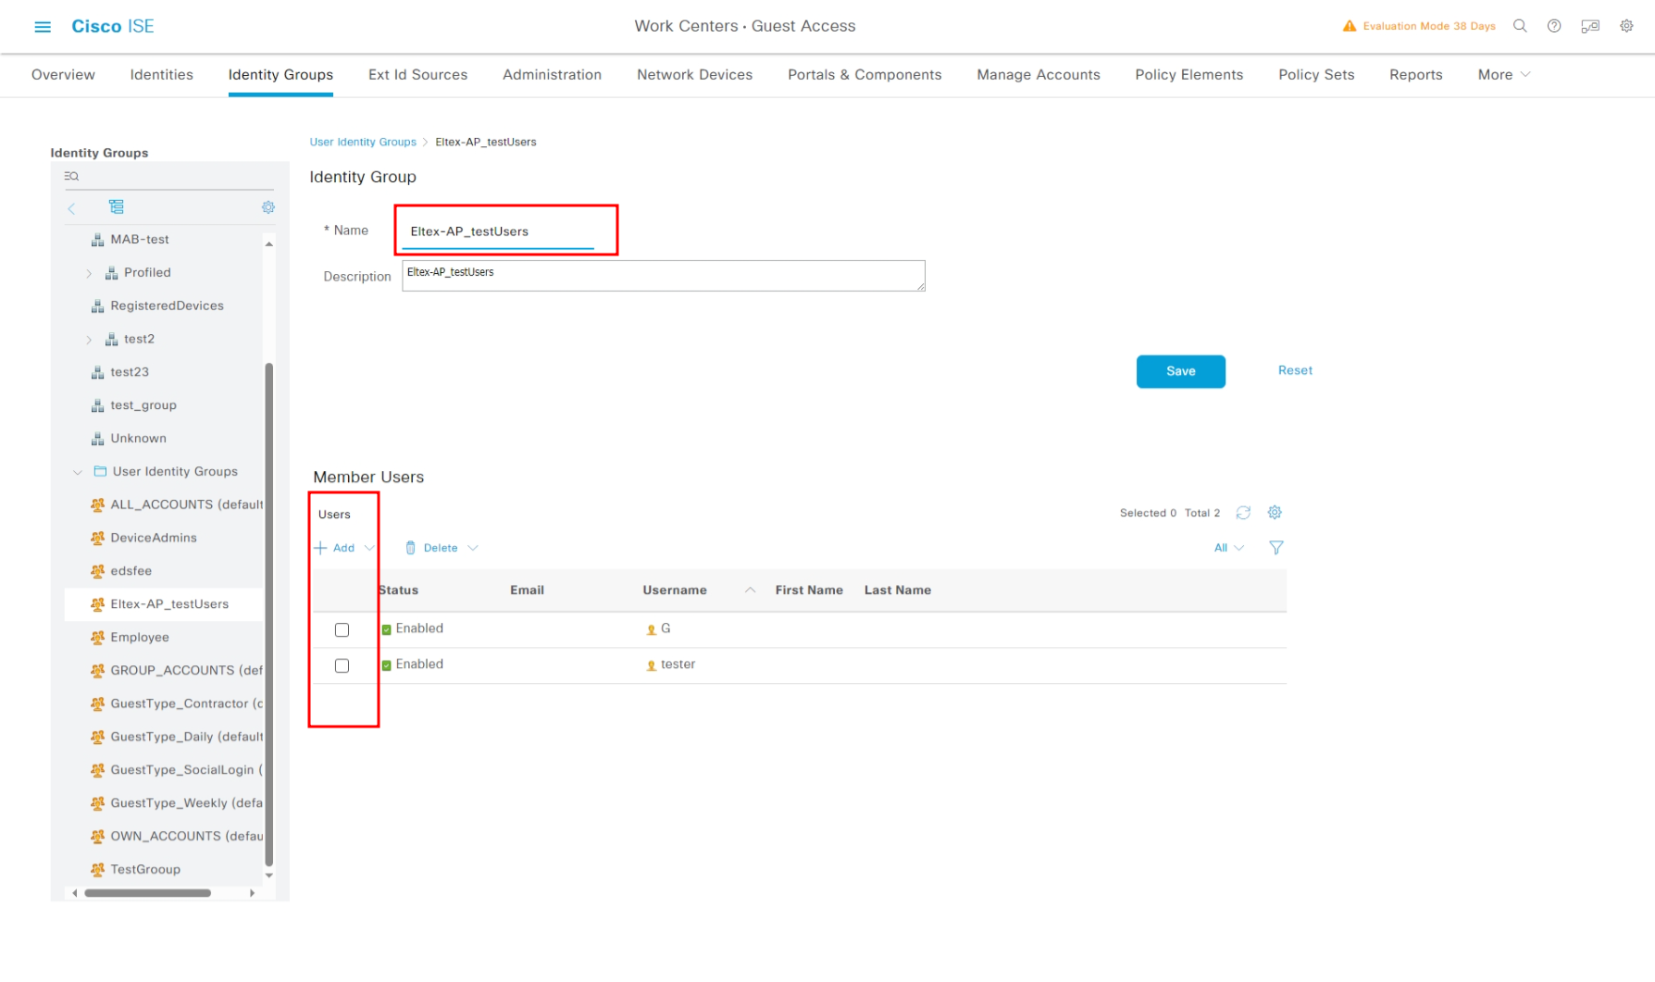1655x982 pixels.
Task: Open the All filter dropdown
Action: point(1229,548)
